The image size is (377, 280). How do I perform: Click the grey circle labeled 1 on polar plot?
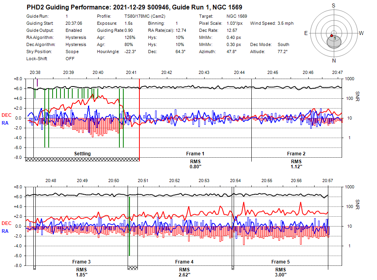pos(334,41)
